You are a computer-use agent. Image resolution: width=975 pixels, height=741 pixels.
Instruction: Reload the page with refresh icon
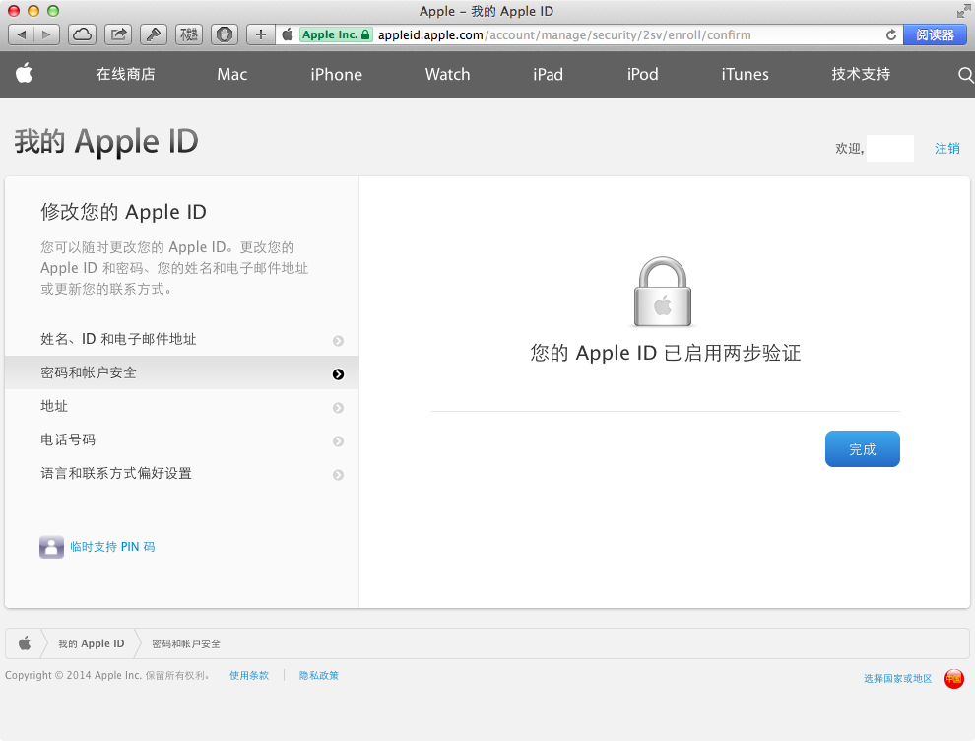point(890,34)
